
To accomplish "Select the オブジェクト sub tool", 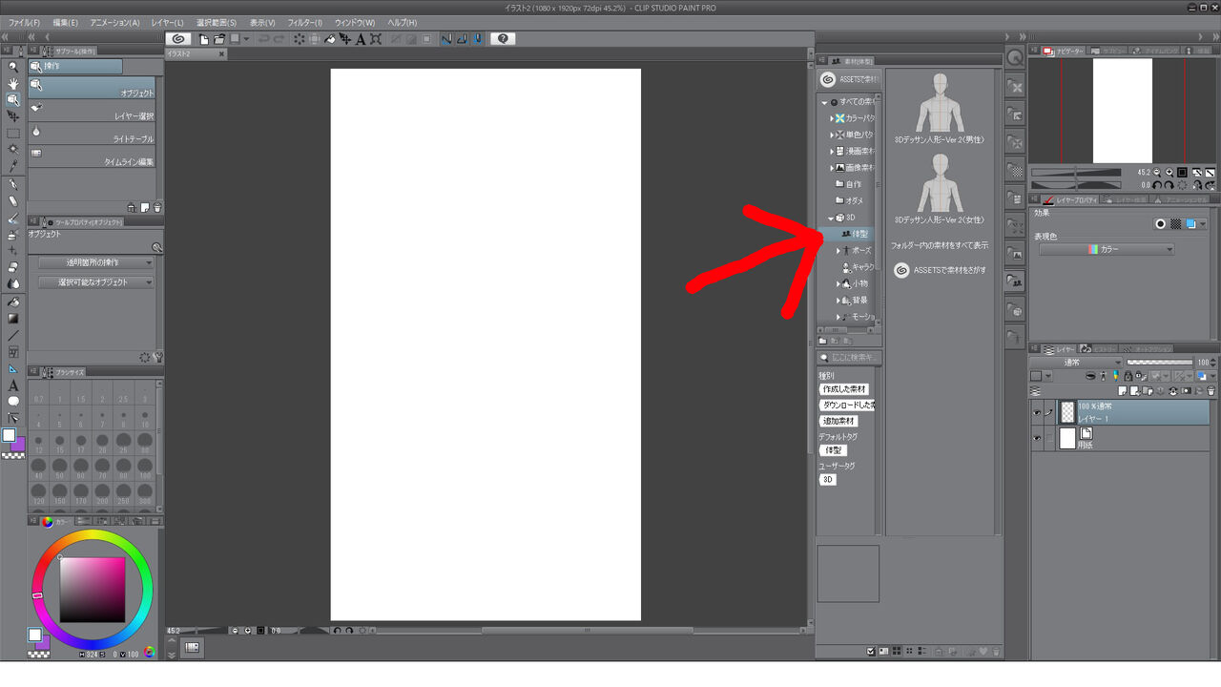I will point(92,87).
